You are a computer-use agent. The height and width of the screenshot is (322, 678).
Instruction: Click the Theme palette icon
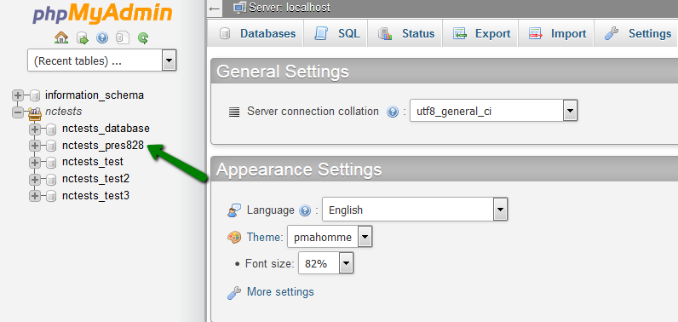234,238
